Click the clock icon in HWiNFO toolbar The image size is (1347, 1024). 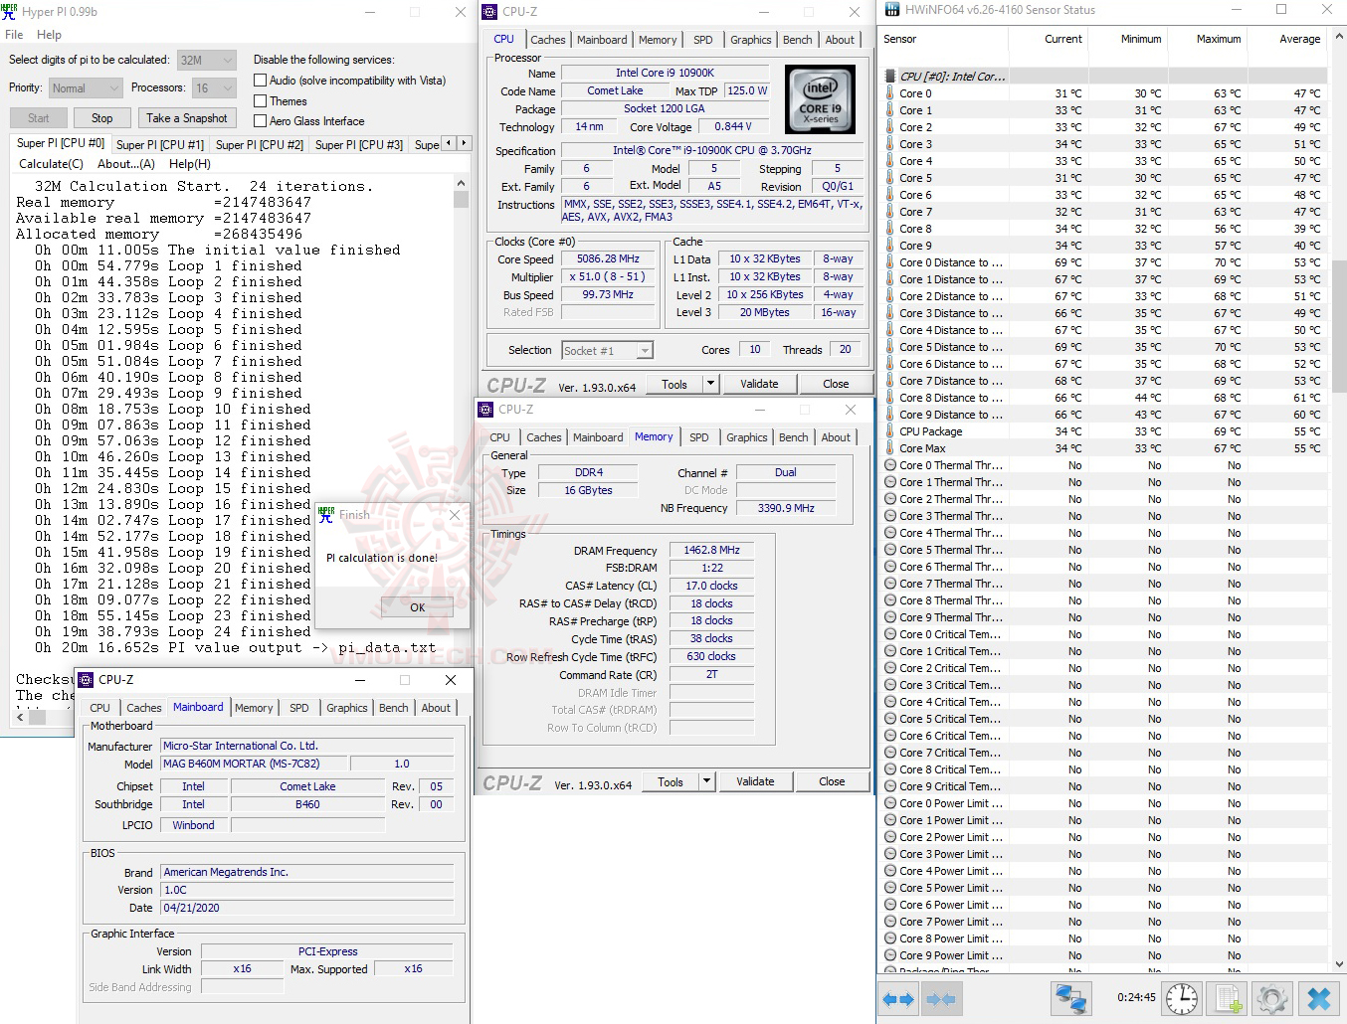1181,998
